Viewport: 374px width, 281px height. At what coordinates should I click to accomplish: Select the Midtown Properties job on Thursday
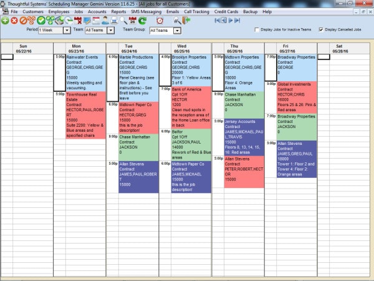(244, 72)
